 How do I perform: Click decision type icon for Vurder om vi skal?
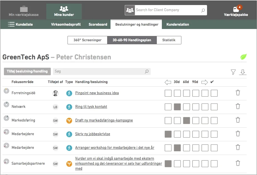point(69,164)
